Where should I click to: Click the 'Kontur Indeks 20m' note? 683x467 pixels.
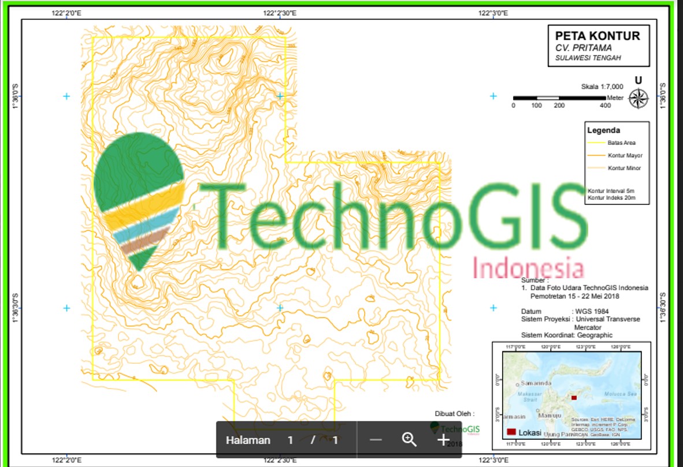[x=611, y=197]
